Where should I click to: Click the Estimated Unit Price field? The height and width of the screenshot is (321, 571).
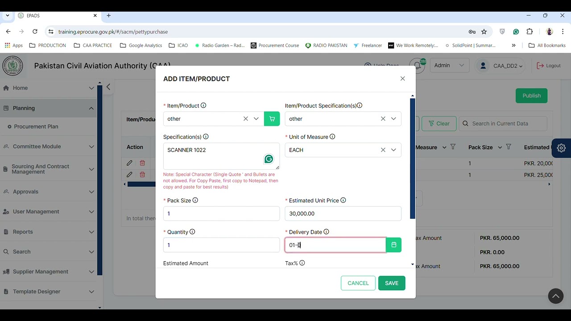343,214
